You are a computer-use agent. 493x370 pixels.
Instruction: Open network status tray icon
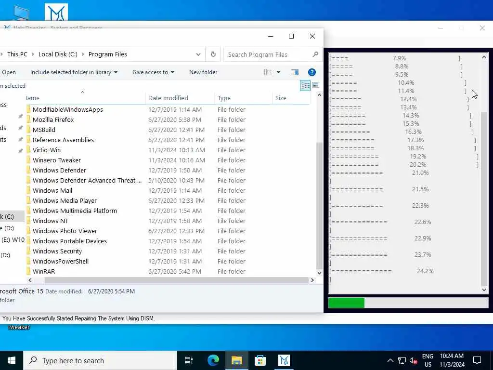(402, 360)
